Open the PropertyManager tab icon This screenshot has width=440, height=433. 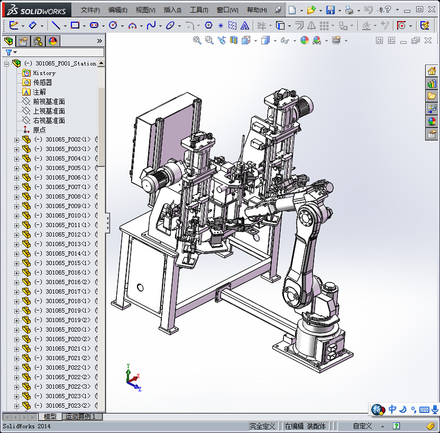(23, 41)
